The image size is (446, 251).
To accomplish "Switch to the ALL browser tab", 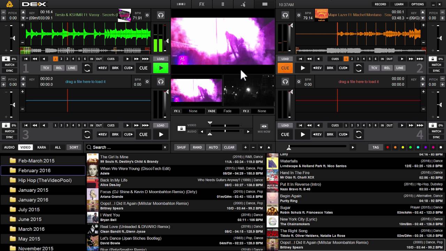I will click(58, 147).
